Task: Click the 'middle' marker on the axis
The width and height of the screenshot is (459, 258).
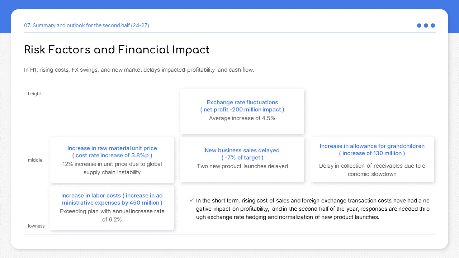Action: pyautogui.click(x=35, y=160)
